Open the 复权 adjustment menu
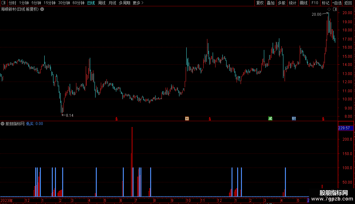 [x=260, y=3]
